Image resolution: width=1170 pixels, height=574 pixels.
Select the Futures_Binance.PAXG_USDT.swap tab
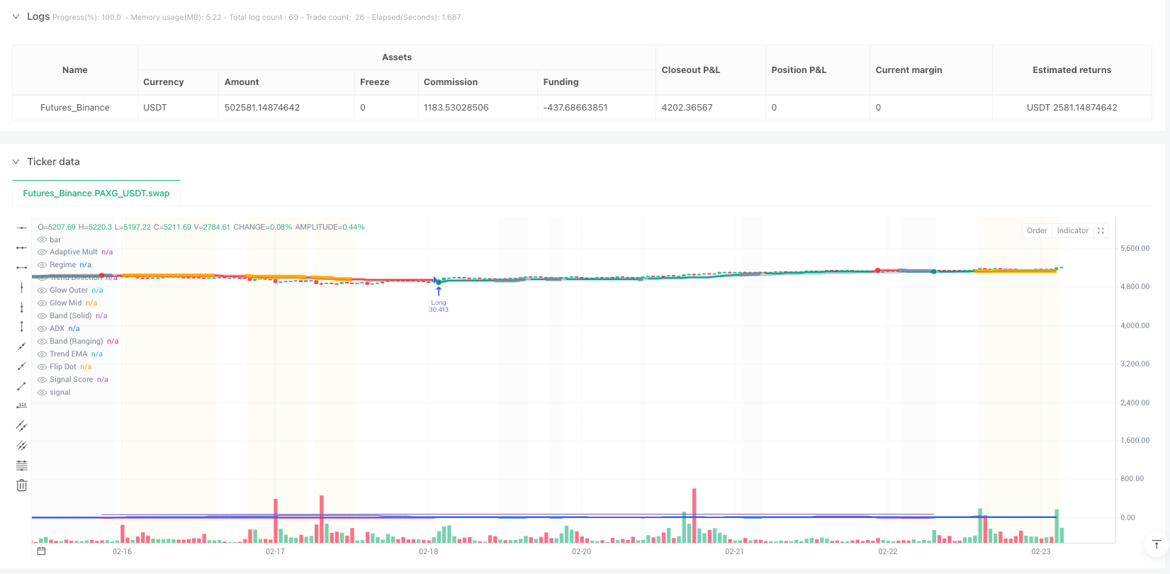[x=96, y=193]
